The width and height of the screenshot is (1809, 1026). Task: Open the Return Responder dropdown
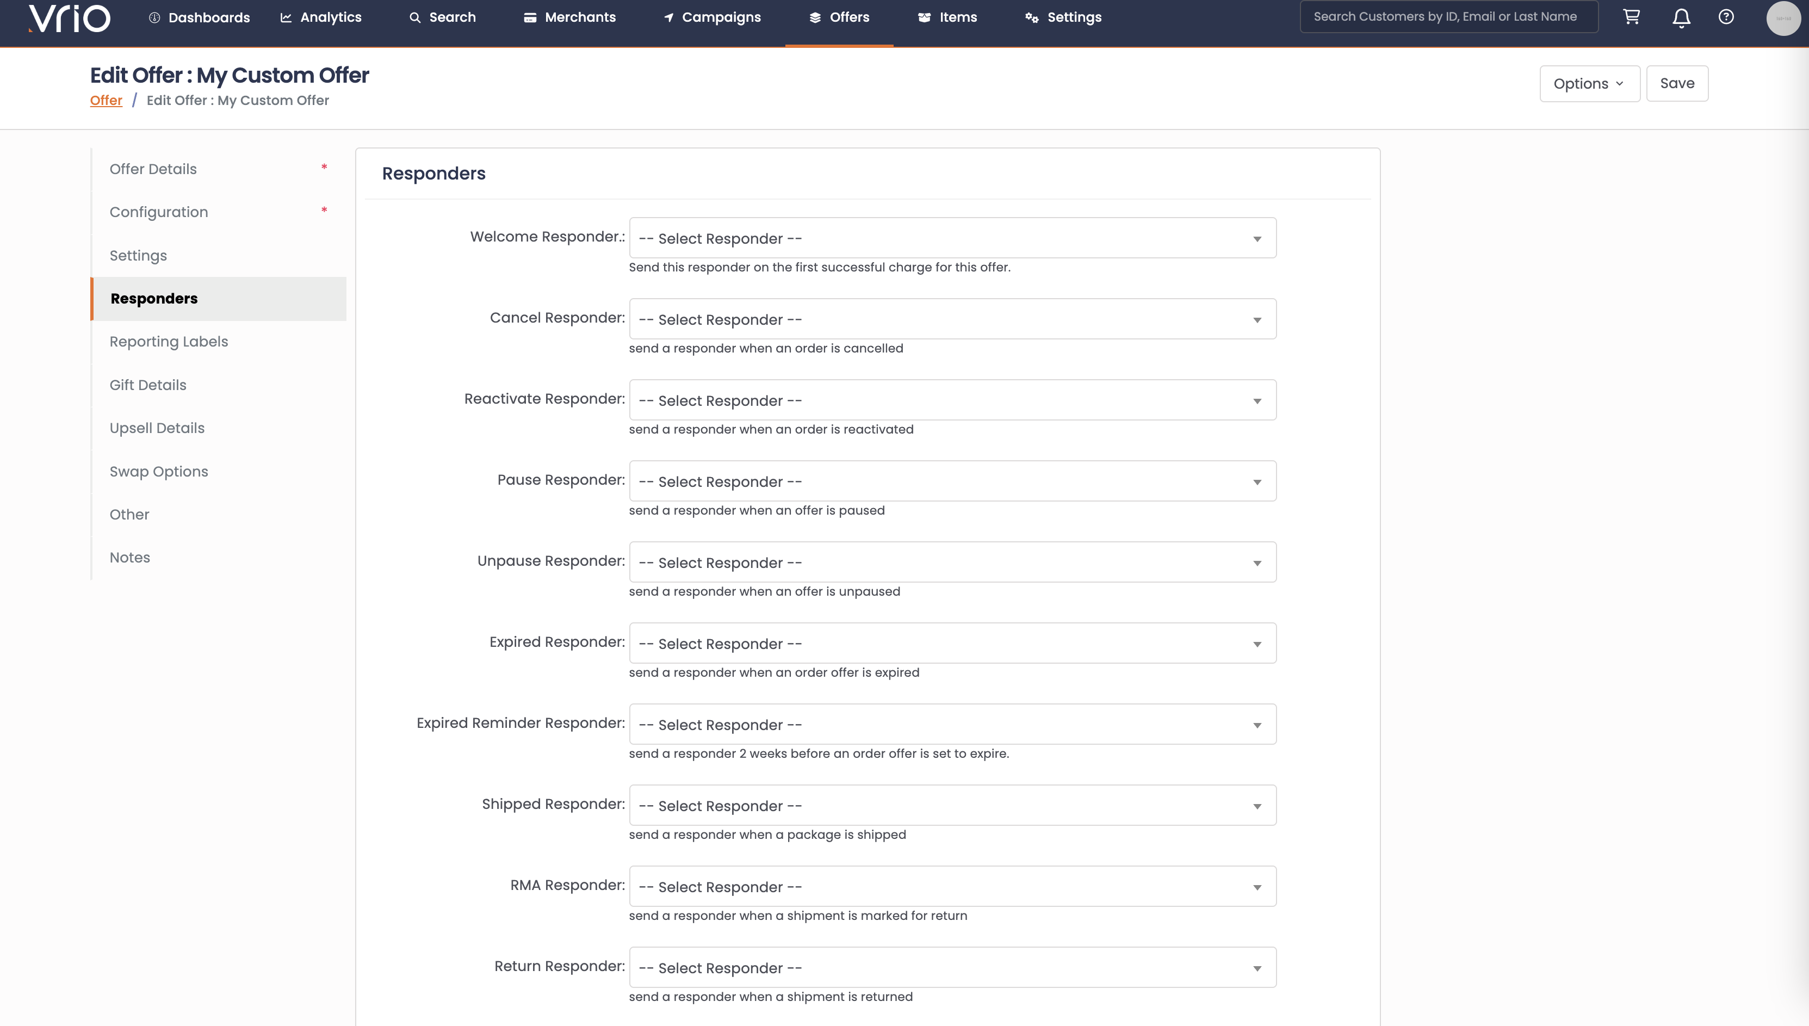952,967
